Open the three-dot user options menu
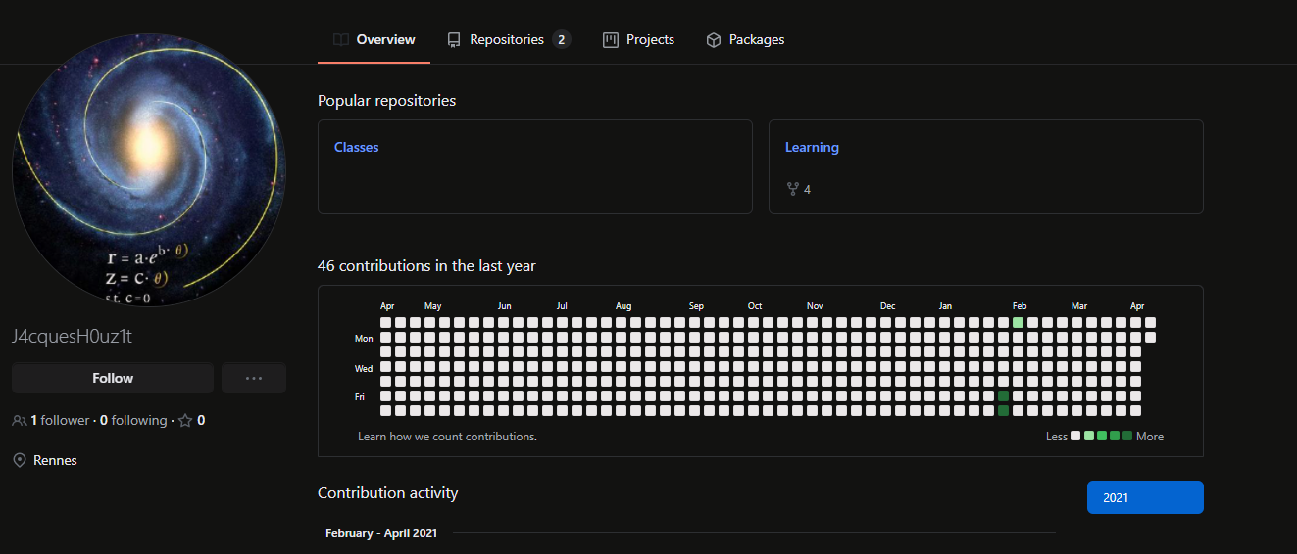Image resolution: width=1297 pixels, height=554 pixels. click(254, 378)
